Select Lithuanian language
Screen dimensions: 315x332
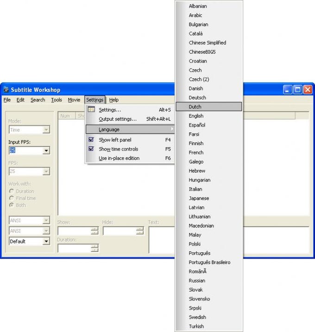pyautogui.click(x=209, y=217)
